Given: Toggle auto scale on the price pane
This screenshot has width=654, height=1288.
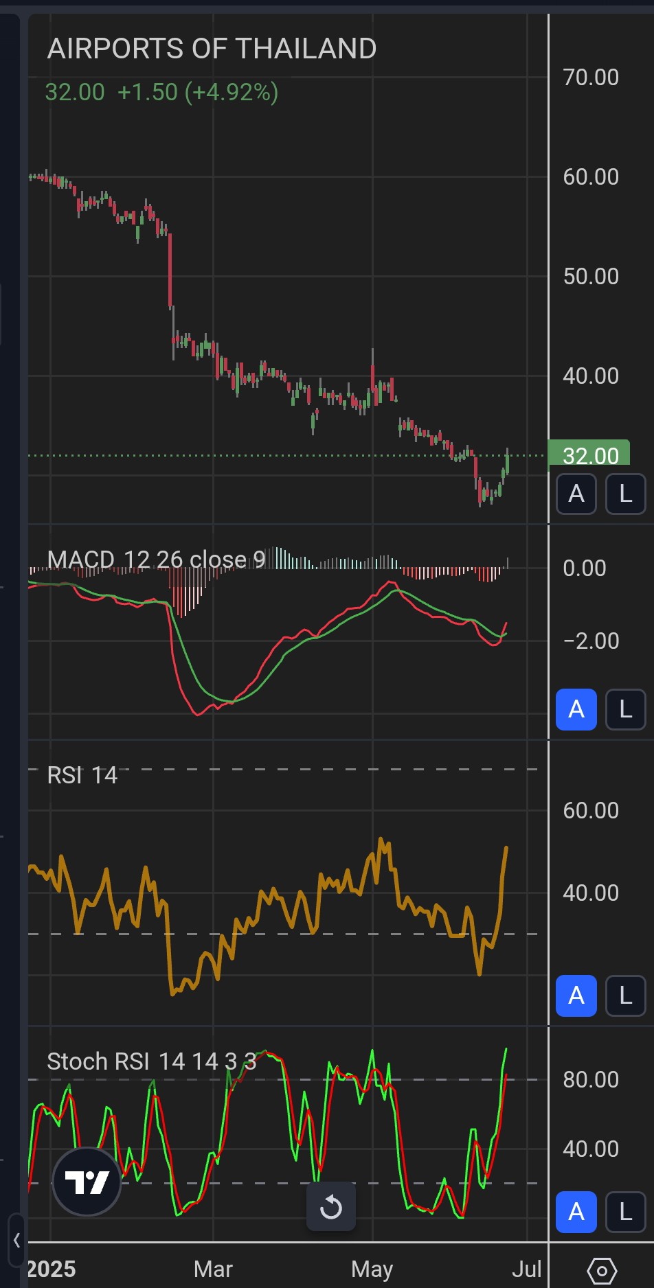Looking at the screenshot, I should tap(576, 494).
